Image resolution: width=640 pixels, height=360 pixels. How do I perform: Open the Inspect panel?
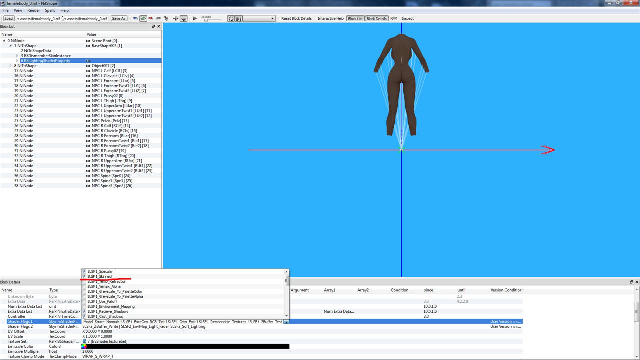coord(408,18)
